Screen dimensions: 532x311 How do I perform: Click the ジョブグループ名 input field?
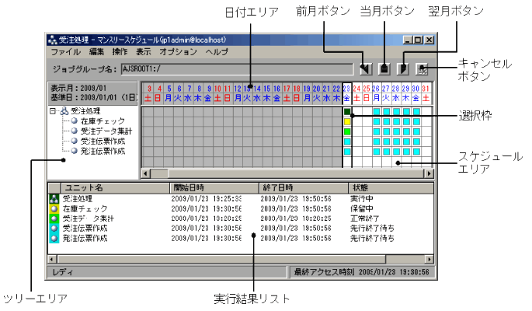[x=237, y=69]
